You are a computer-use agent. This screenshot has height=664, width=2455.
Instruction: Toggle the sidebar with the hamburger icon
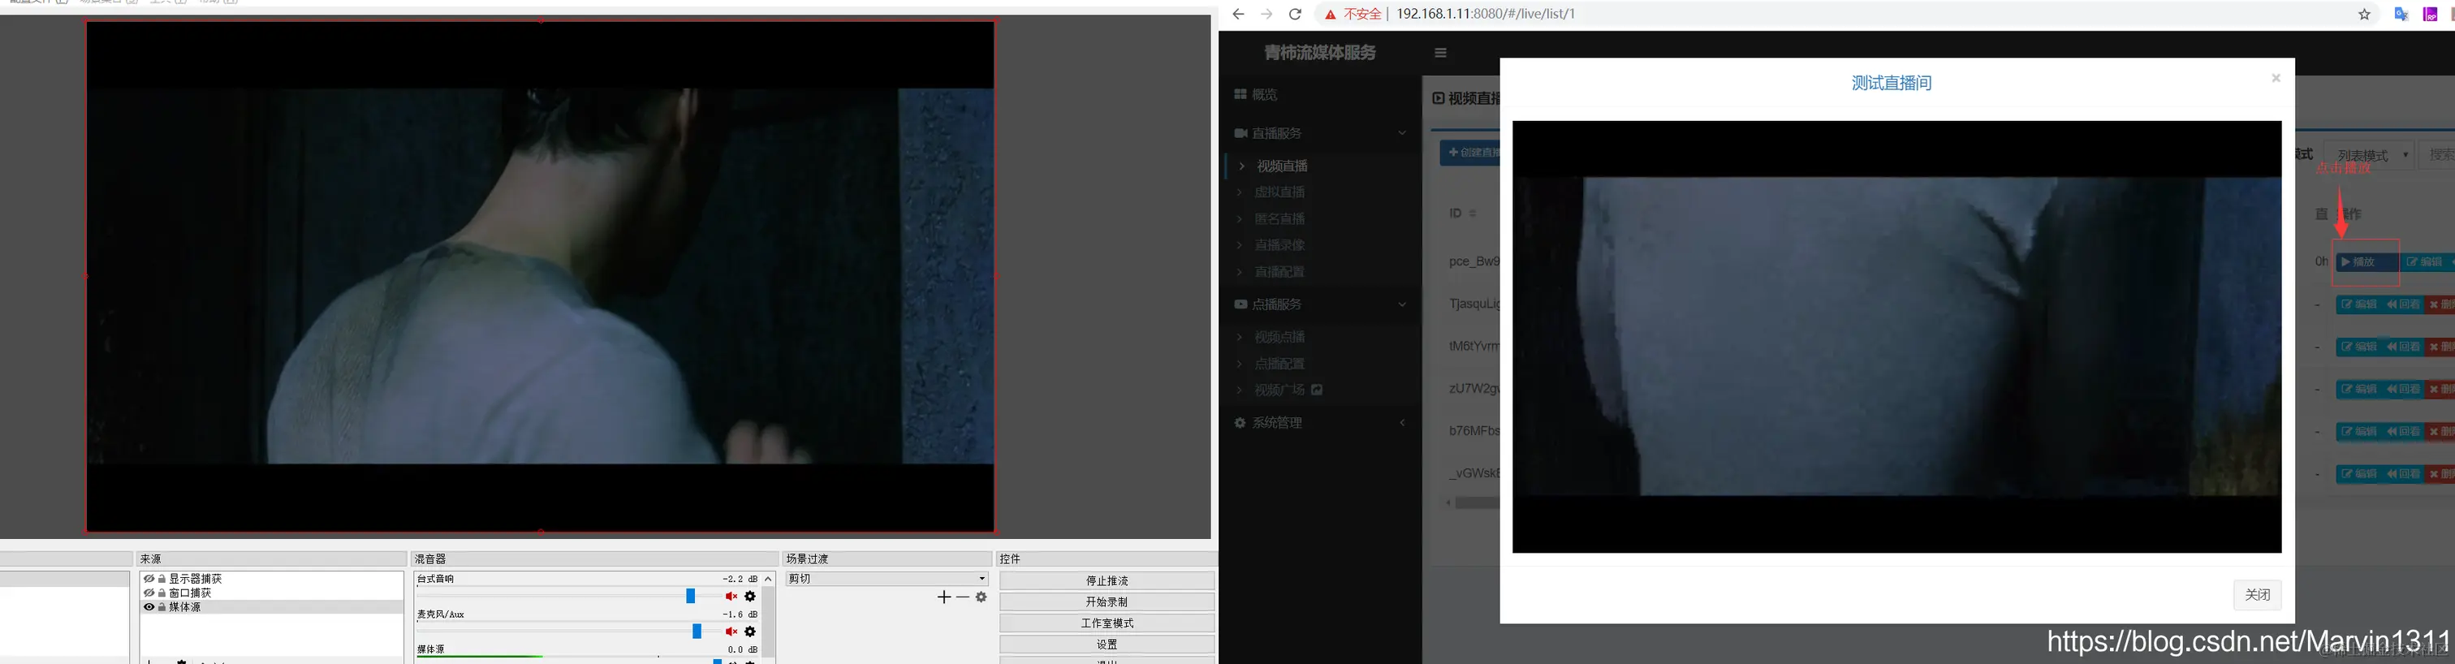1440,53
